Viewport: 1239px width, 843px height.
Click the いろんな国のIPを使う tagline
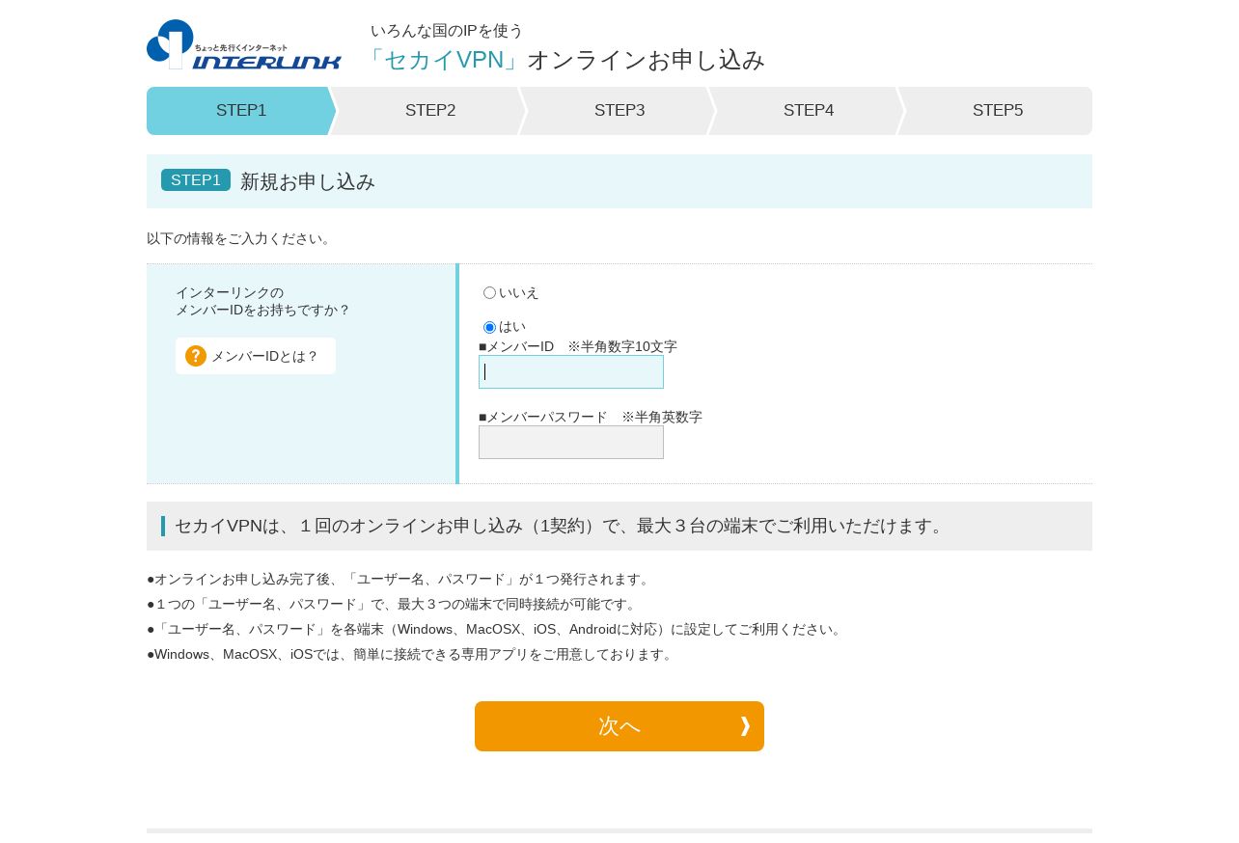tap(447, 31)
